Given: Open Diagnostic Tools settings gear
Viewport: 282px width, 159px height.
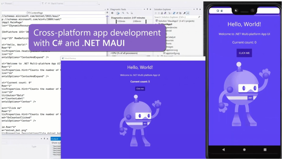Looking at the screenshot, I should click(x=112, y=13).
